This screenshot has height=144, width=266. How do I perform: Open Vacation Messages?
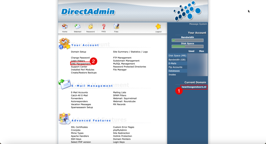coord(81,104)
